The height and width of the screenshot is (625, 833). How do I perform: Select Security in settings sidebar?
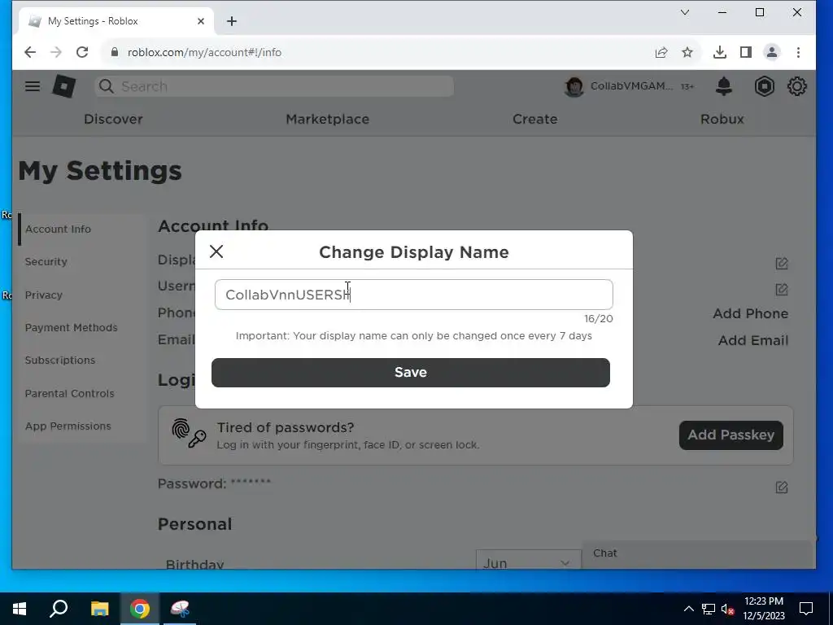pyautogui.click(x=46, y=261)
